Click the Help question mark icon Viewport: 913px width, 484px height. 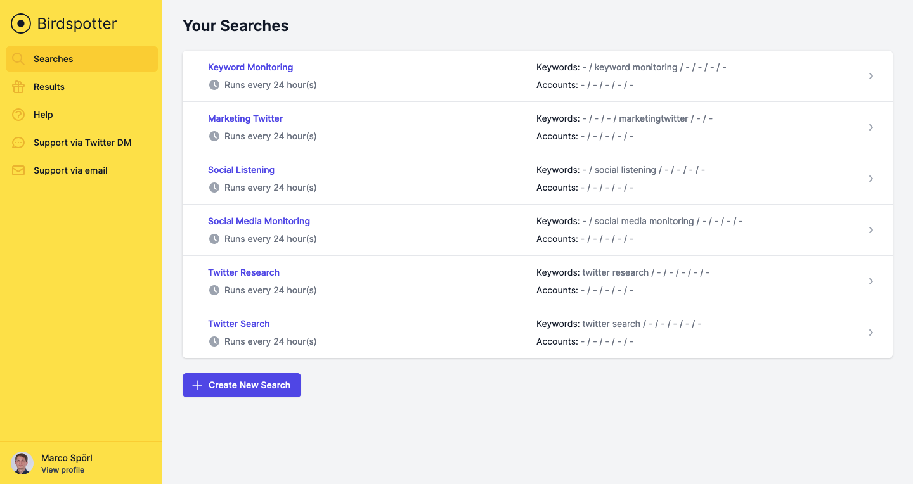point(18,114)
